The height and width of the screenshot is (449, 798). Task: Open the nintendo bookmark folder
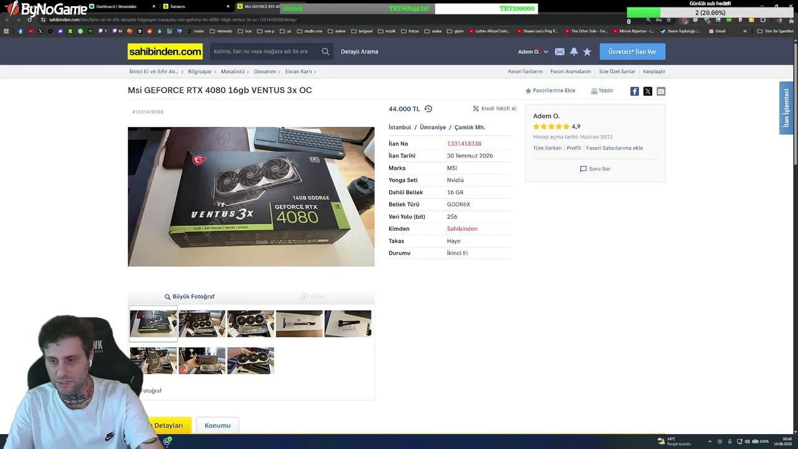(221, 31)
